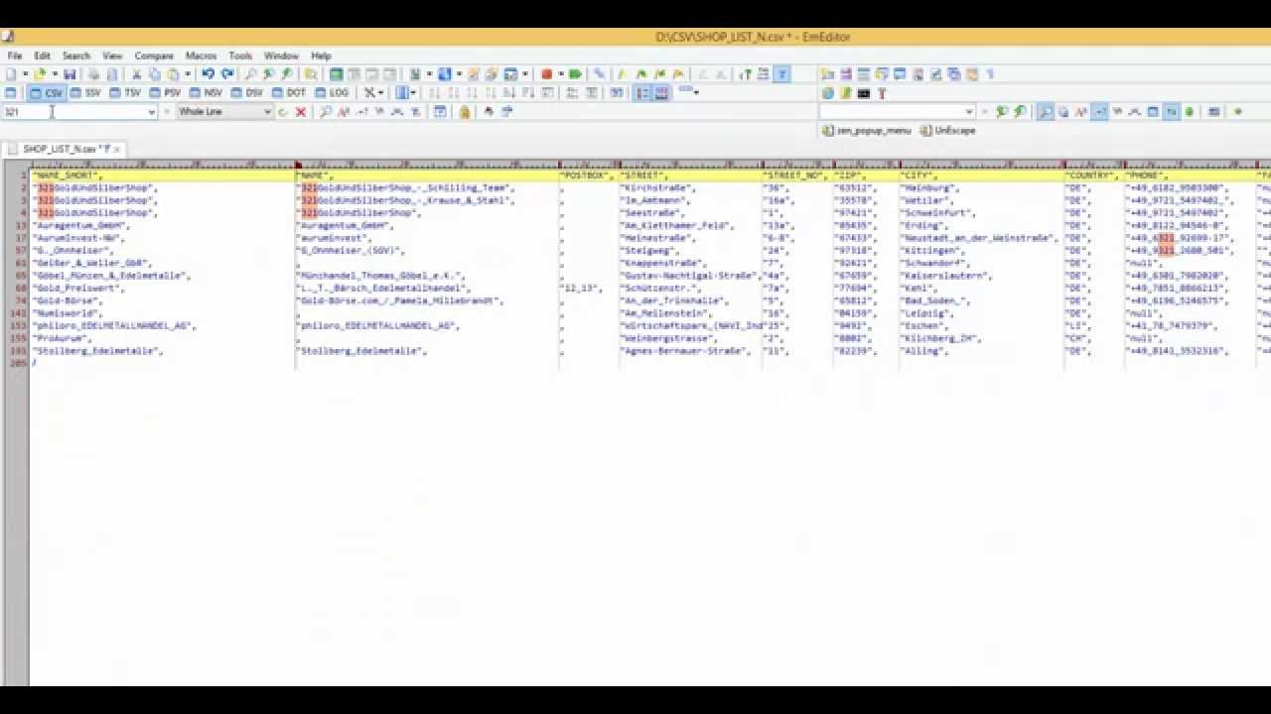Switch to PSV mode
Screen dimensions: 1271x714
tap(166, 92)
